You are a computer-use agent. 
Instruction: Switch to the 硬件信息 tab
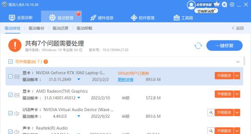point(102,18)
